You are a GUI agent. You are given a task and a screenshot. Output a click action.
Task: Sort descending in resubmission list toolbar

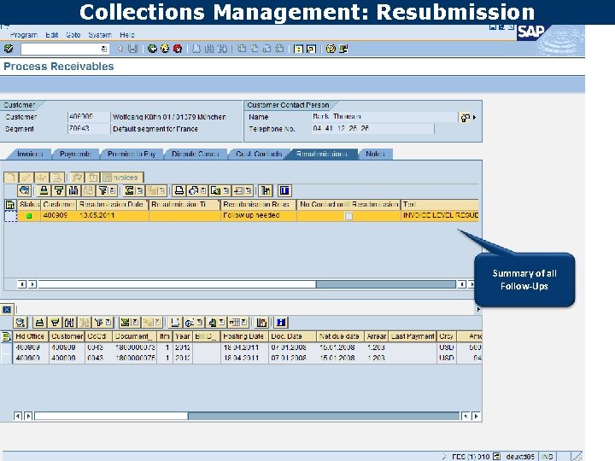[59, 191]
